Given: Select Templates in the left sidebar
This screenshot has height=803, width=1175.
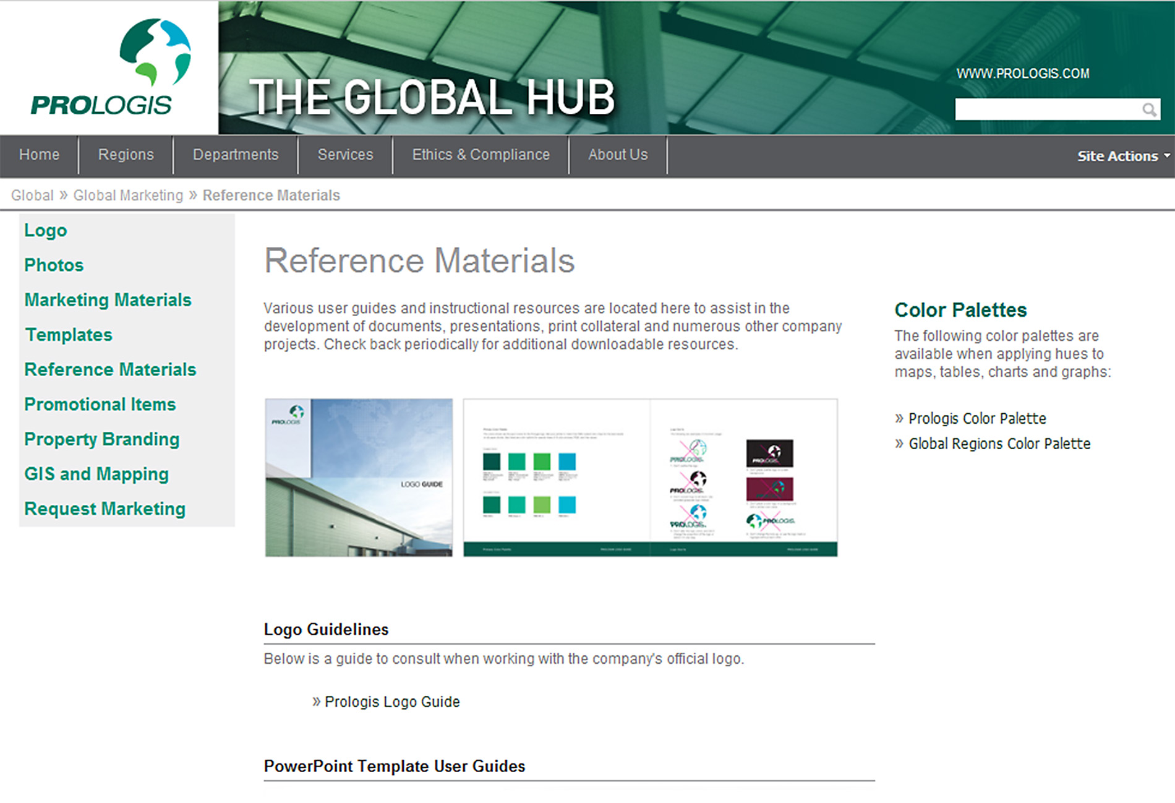Looking at the screenshot, I should pos(69,335).
